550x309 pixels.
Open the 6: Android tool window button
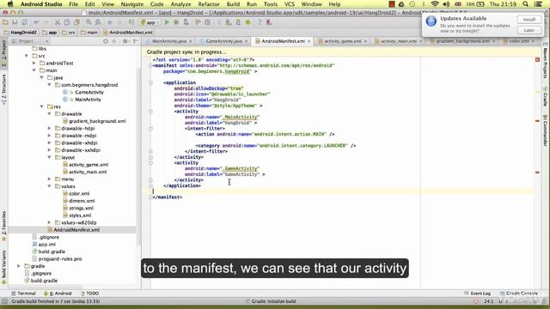point(58,294)
